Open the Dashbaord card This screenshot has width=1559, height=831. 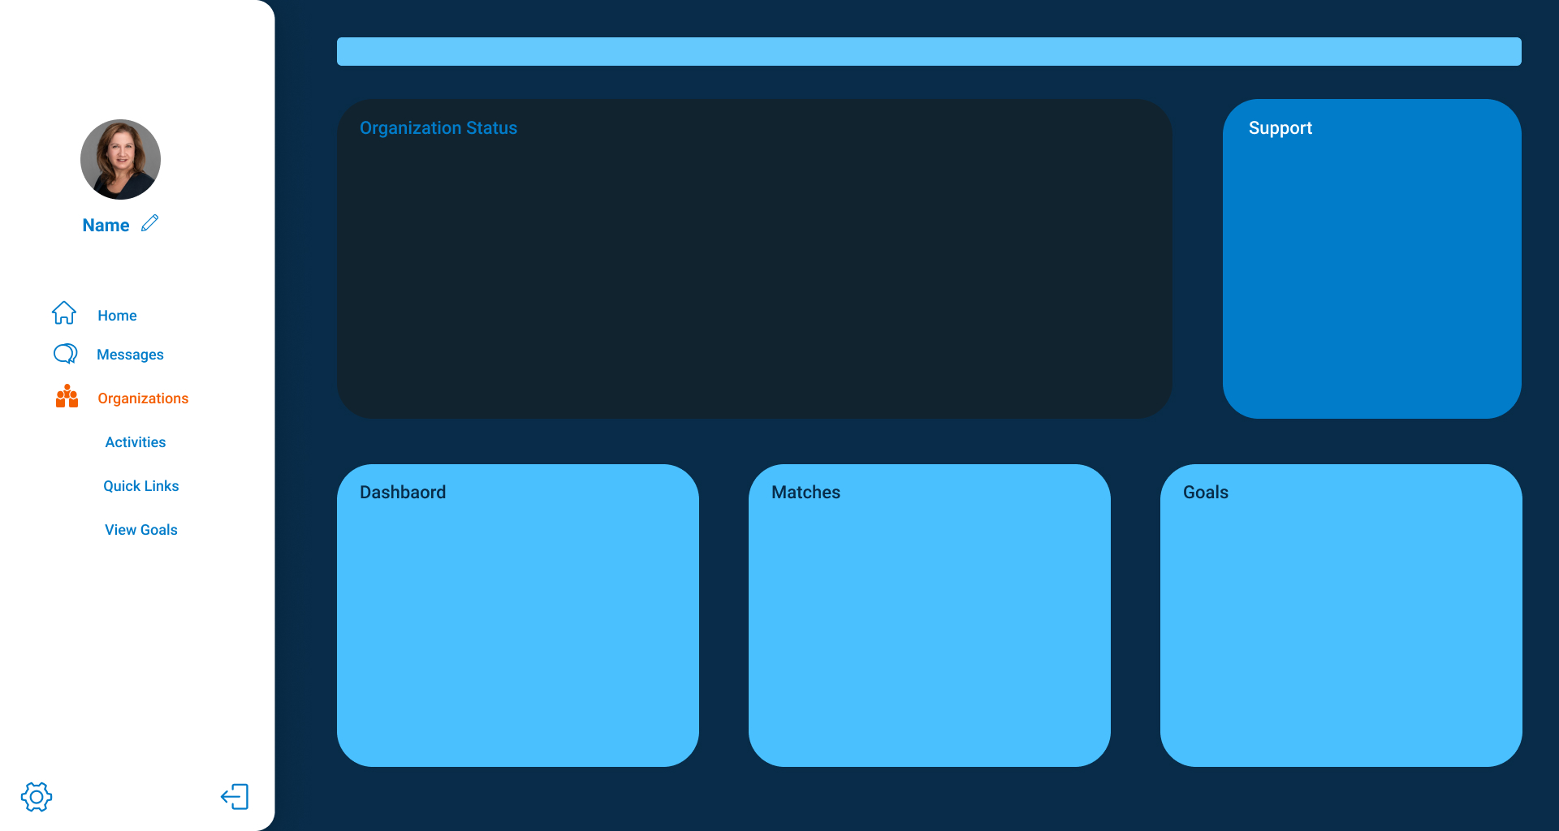pyautogui.click(x=518, y=615)
